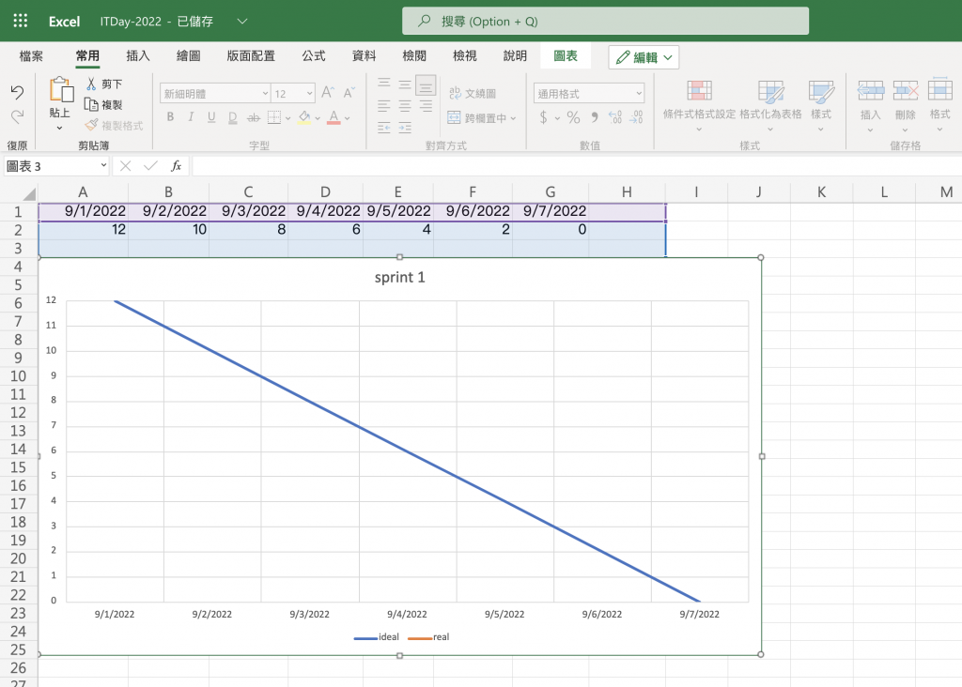Decrease the indent
Image resolution: width=962 pixels, height=687 pixels.
coord(384,128)
